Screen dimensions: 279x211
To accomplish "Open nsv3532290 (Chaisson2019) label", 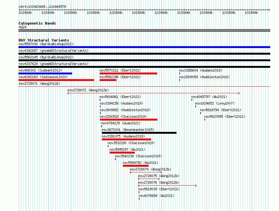I will click(131, 143).
